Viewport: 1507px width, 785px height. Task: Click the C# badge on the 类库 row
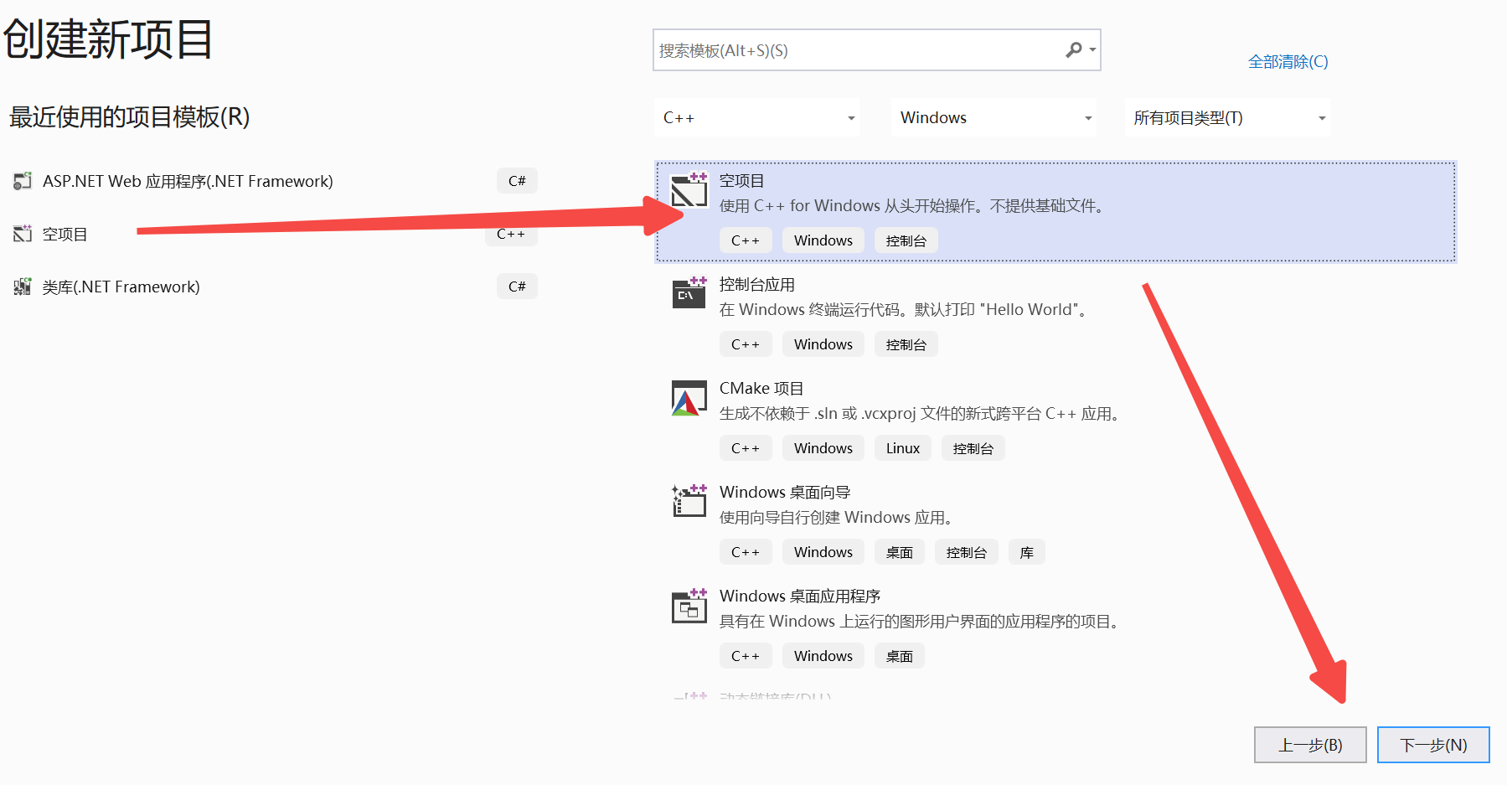[517, 287]
